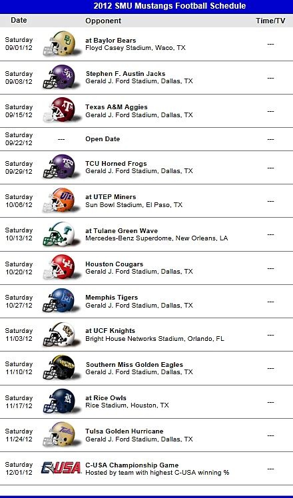
Task: Select the Stephen F. Austin Jacks helmet
Action: pos(61,77)
